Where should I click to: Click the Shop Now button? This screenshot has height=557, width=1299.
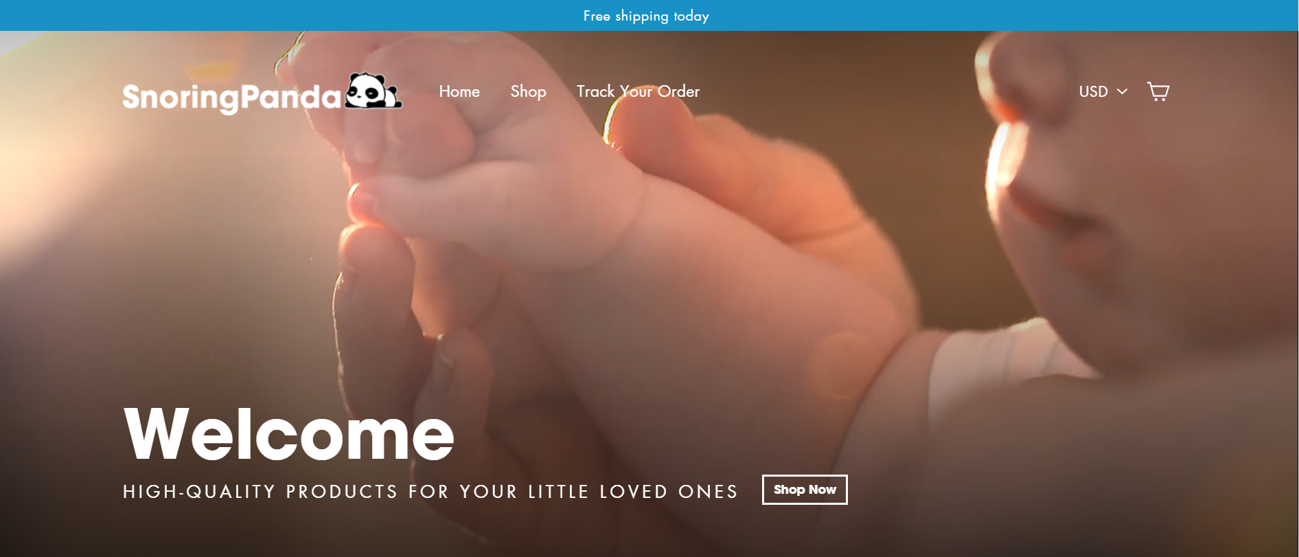click(805, 490)
